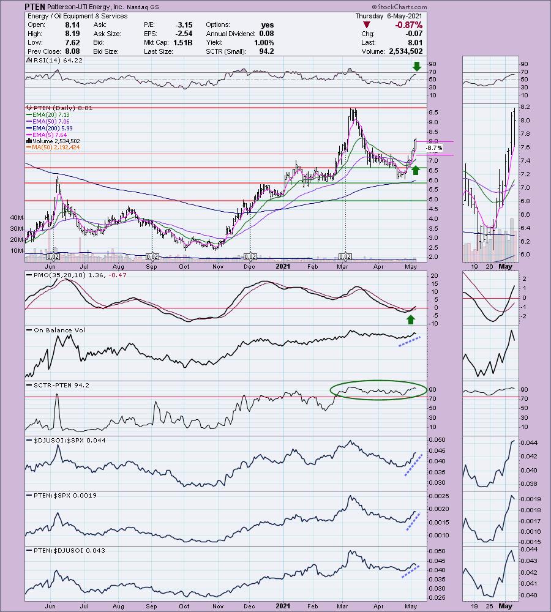The height and width of the screenshot is (612, 551).
Task: Click the On Balance Vol panel label
Action: [x=59, y=330]
